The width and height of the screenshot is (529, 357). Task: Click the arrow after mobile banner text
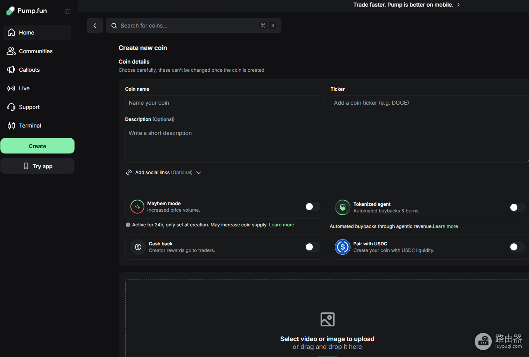click(x=458, y=5)
